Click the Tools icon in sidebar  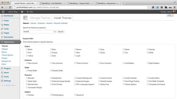[2, 77]
